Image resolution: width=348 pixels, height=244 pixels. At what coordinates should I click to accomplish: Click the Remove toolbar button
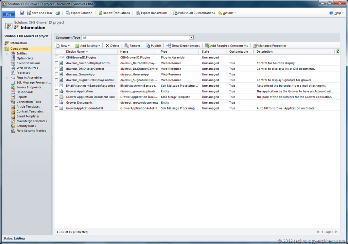coord(133,46)
